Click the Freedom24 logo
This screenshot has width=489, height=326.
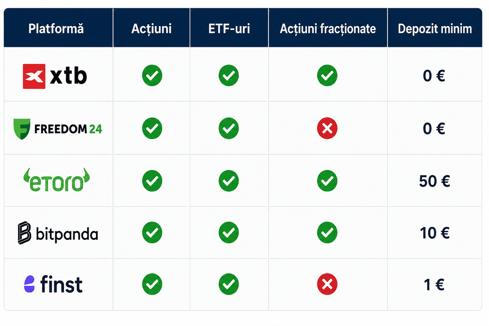pyautogui.click(x=58, y=129)
